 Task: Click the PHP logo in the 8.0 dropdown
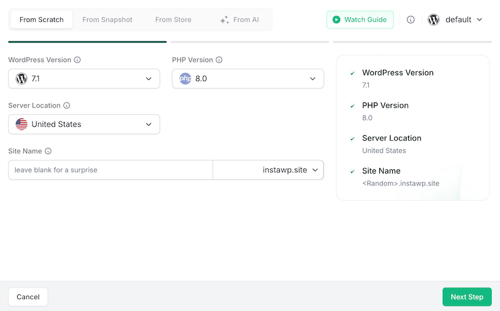click(185, 79)
